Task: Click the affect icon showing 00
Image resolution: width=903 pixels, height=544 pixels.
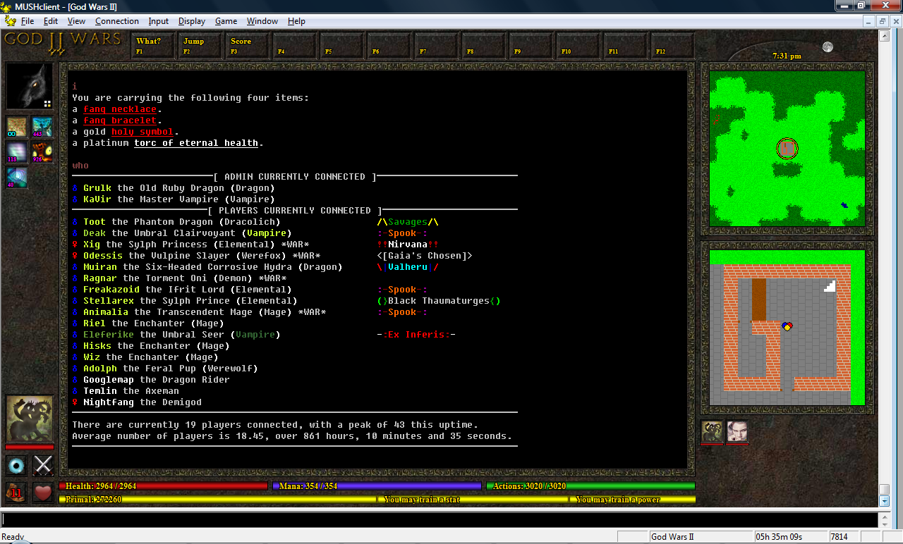Action: pyautogui.click(x=17, y=127)
